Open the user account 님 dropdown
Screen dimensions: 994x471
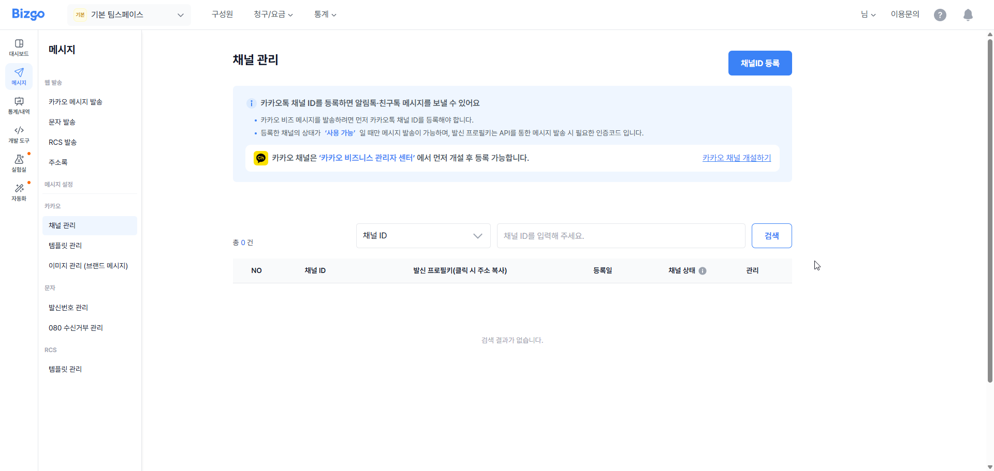[868, 14]
